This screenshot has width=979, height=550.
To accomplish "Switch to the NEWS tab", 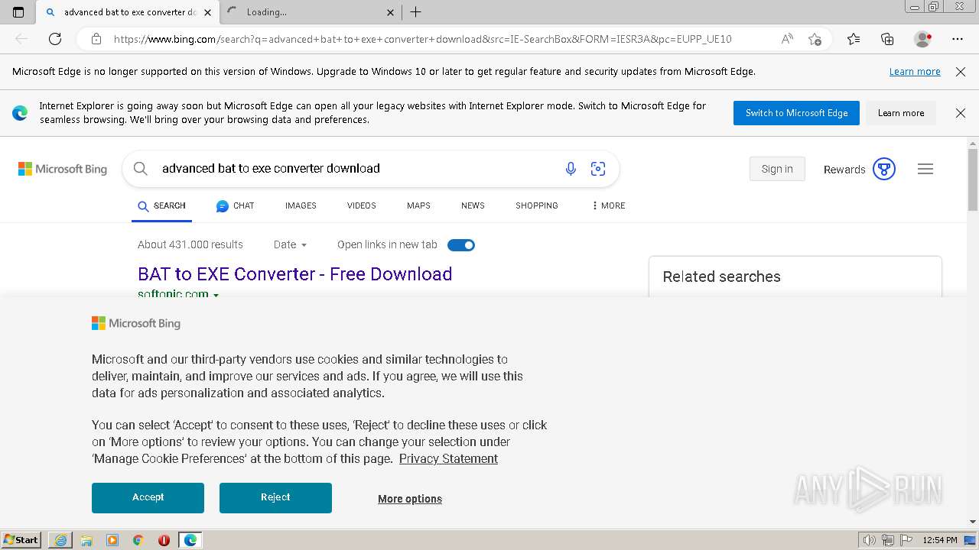I will coord(473,205).
